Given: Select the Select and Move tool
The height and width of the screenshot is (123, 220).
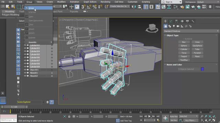Looking at the screenshot, I should (x=71, y=6).
